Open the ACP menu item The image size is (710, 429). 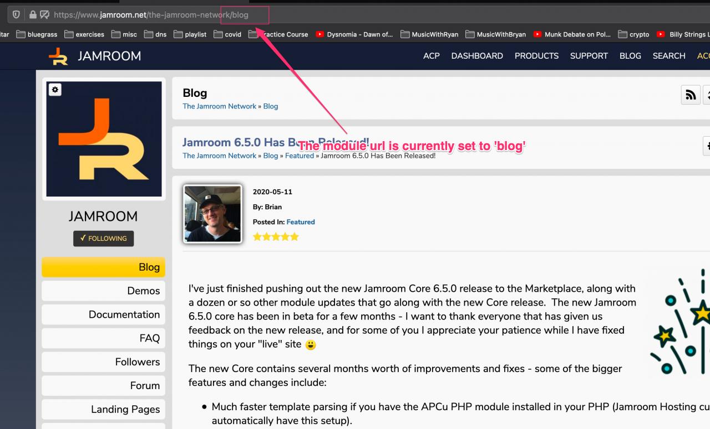point(432,56)
